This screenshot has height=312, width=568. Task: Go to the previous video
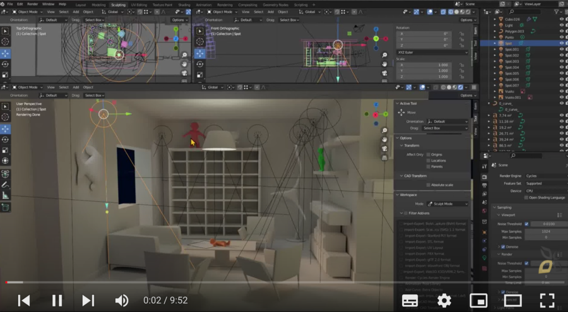tap(24, 300)
